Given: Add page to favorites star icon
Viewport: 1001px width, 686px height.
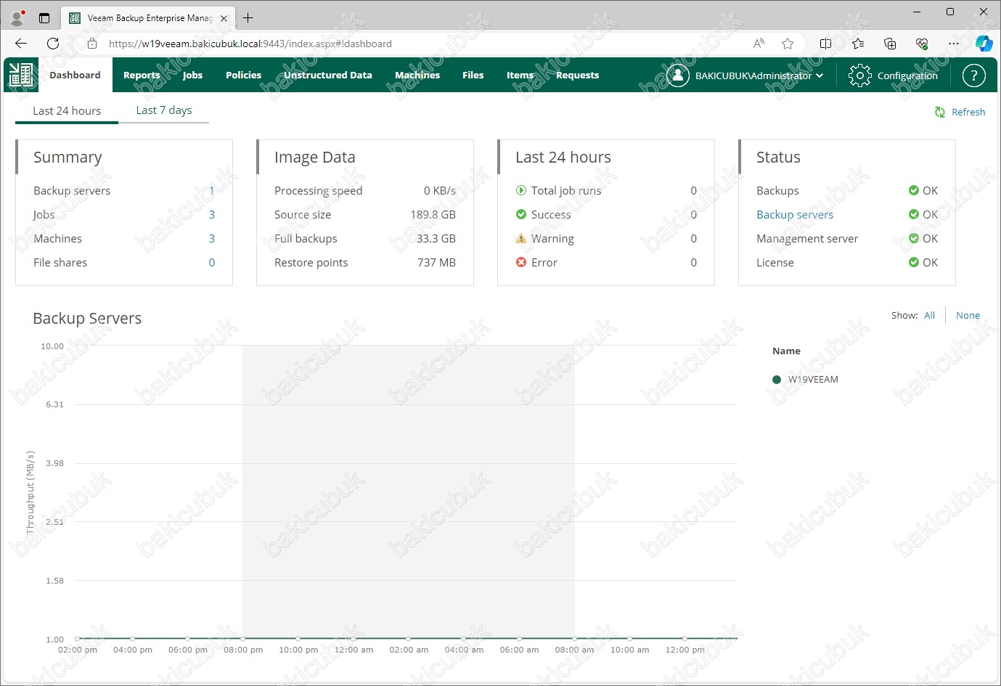Looking at the screenshot, I should [x=788, y=44].
